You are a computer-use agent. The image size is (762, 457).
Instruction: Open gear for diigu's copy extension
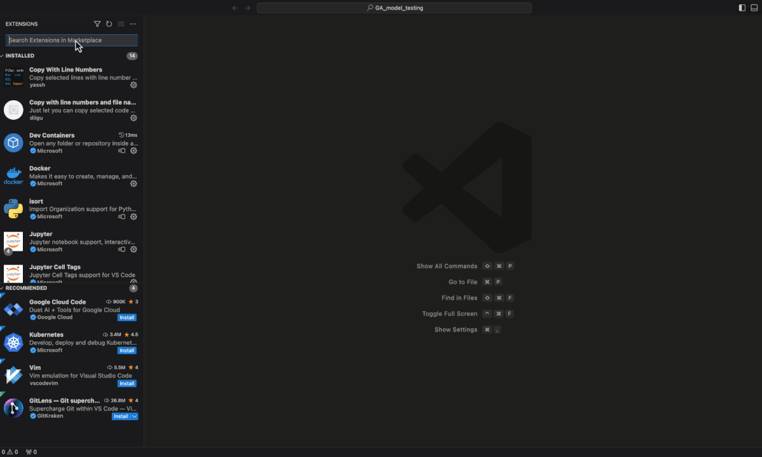[x=133, y=118]
